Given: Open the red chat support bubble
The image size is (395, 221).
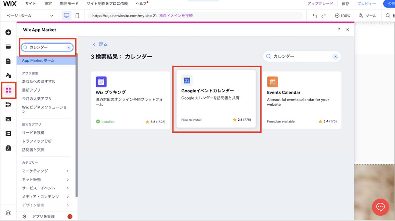Looking at the screenshot, I should [380, 207].
